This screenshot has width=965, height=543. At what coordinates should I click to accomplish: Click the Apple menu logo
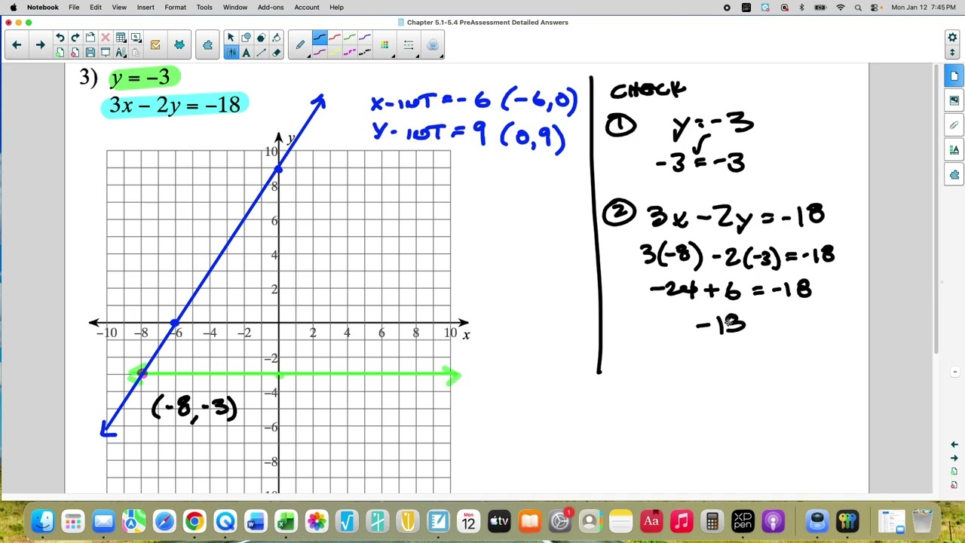[13, 8]
